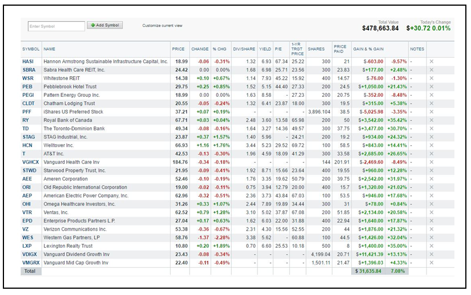Remove LXP row using X icon
Image resolution: width=471 pixels, height=295 pixels.
pos(432,246)
